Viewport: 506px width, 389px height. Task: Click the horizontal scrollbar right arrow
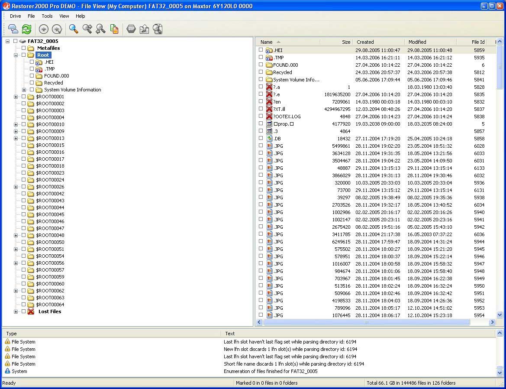tap(492, 322)
